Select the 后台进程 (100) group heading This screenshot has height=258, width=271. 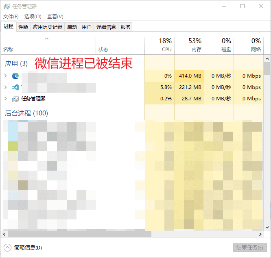pos(26,113)
